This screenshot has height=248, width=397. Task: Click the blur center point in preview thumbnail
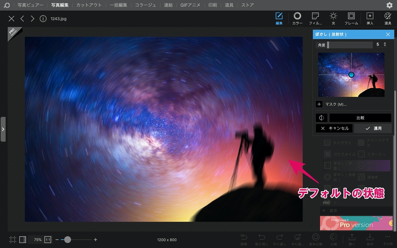[x=351, y=75]
